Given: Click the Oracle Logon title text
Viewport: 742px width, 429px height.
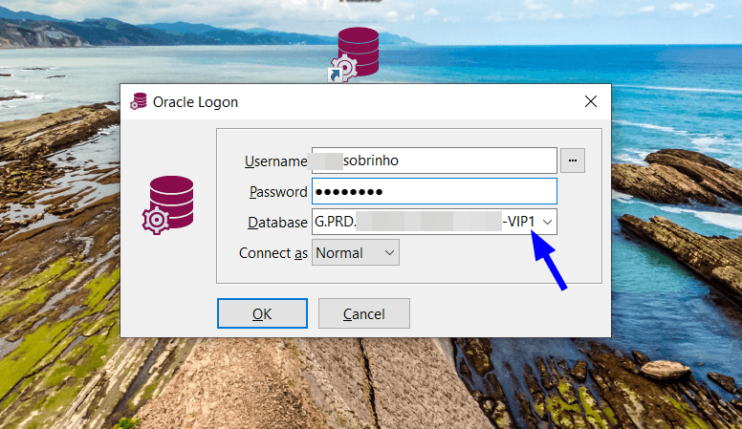Looking at the screenshot, I should tap(196, 101).
